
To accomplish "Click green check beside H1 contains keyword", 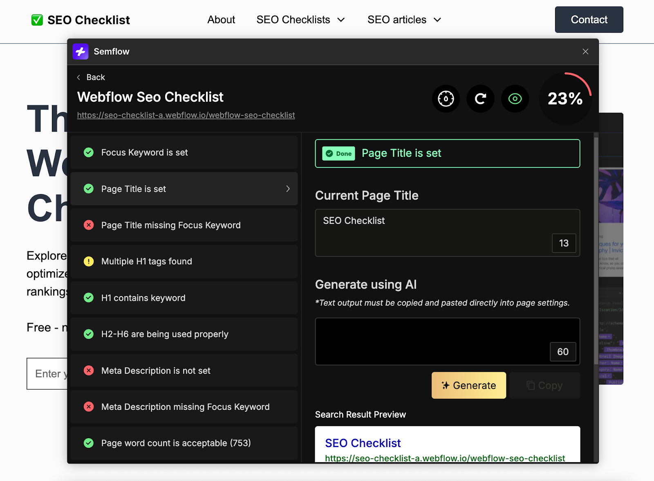I will click(x=89, y=298).
